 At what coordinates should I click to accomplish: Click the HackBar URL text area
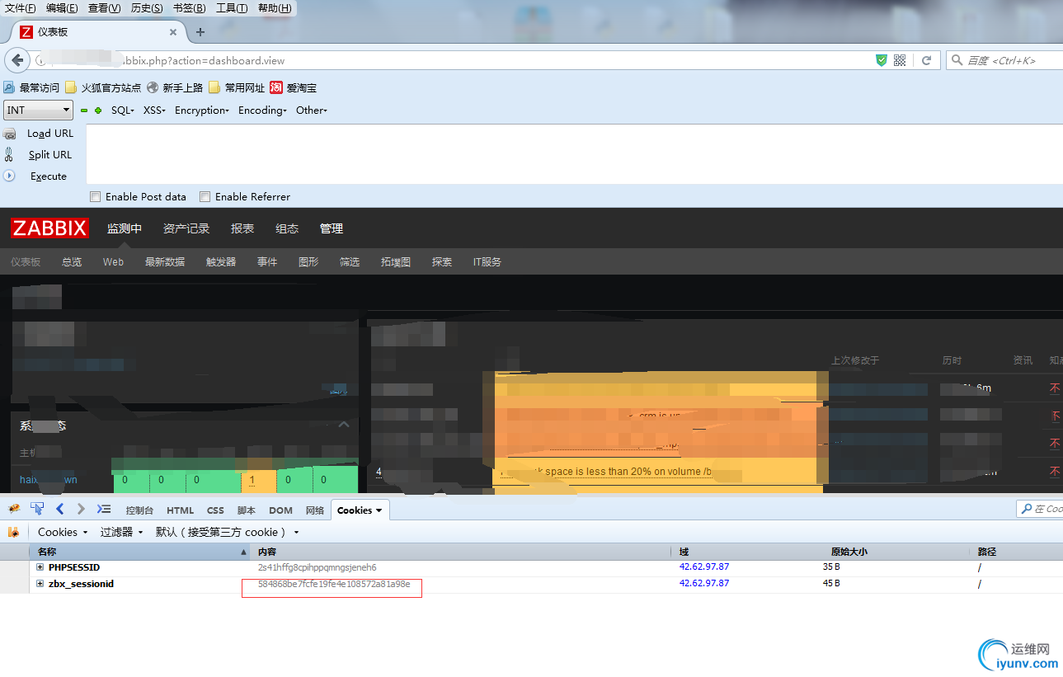(574, 154)
